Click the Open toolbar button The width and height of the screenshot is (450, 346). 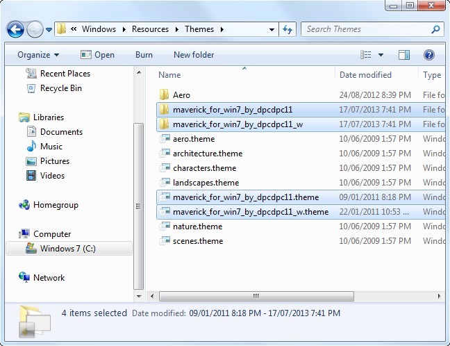(x=98, y=55)
